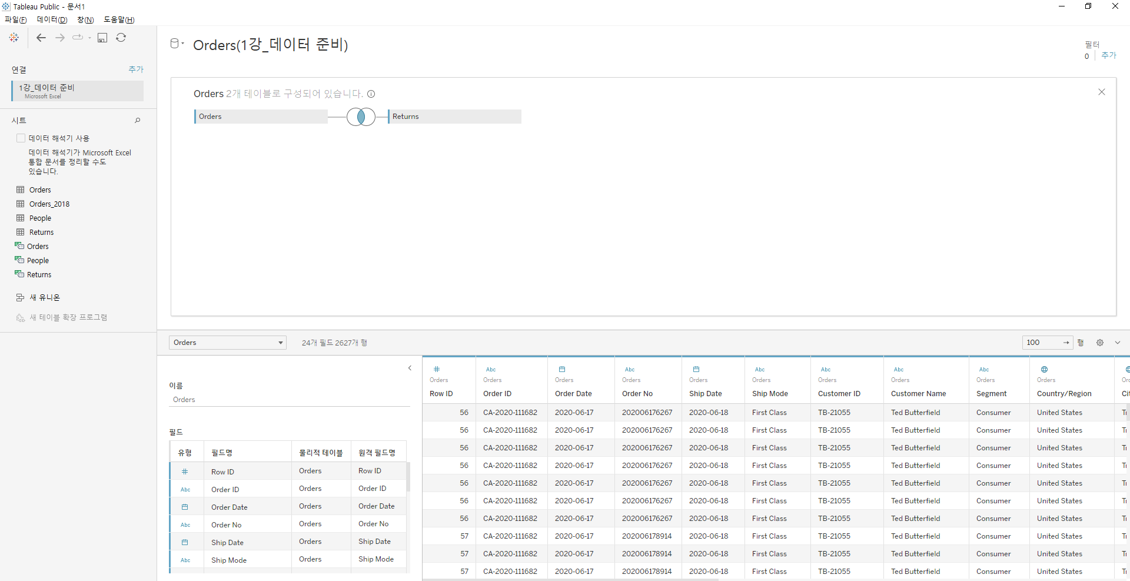Viewport: 1130px width, 581px height.
Task: Click the info icon beside Orders description
Action: [371, 94]
